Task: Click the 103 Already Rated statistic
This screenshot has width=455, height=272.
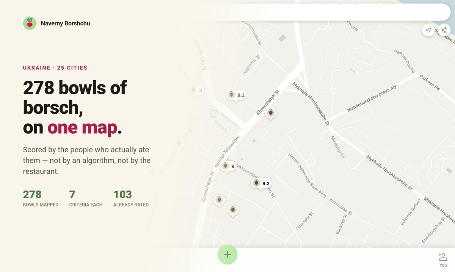Action: [131, 198]
